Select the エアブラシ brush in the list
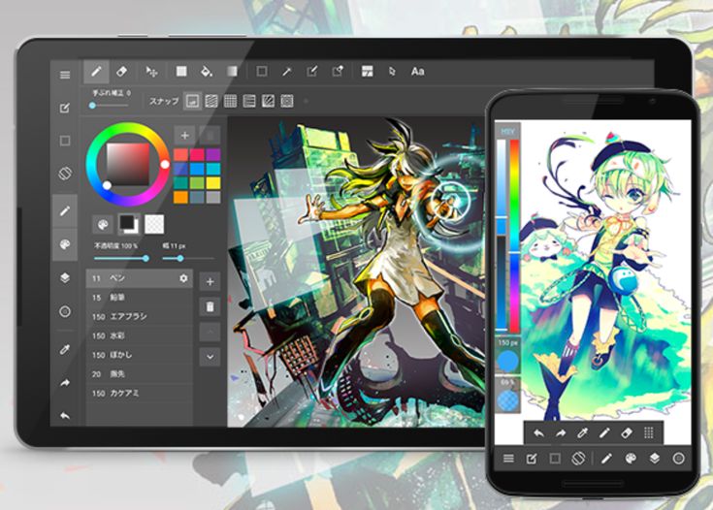The width and height of the screenshot is (713, 510). pos(139,316)
